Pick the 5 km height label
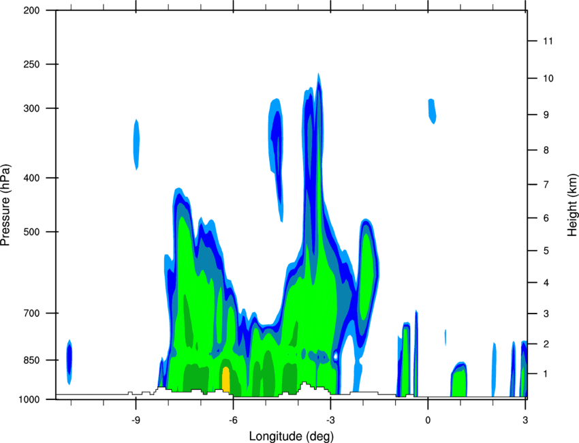The width and height of the screenshot is (579, 443). point(546,251)
